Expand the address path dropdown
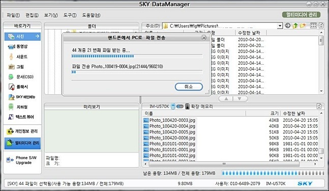This screenshot has height=191, width=329. (280, 26)
